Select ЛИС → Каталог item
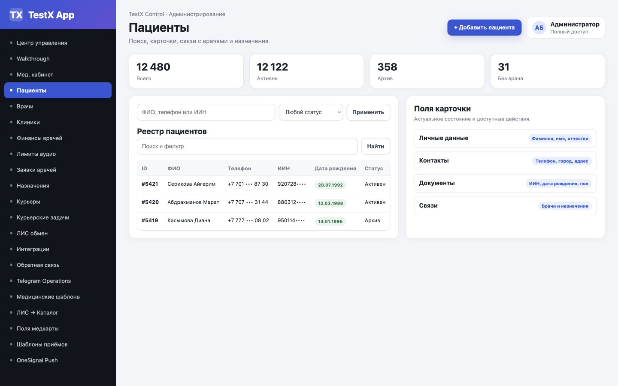The width and height of the screenshot is (618, 386). 58,313
